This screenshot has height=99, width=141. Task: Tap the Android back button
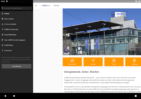pos(5,96)
